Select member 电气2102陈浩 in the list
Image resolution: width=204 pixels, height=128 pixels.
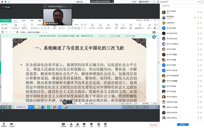pos(171,12)
